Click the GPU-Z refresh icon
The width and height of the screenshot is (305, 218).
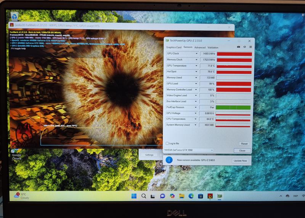[244, 47]
